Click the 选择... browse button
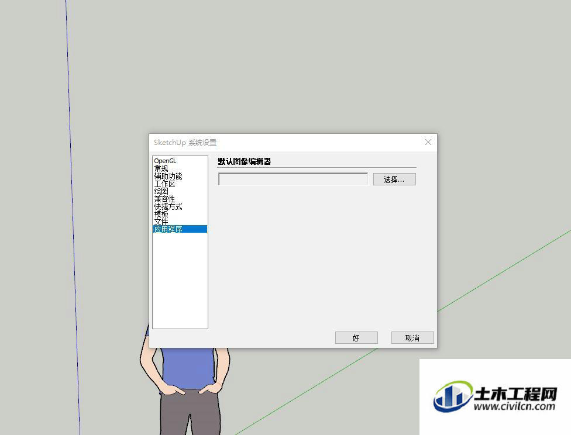The image size is (571, 435). pyautogui.click(x=394, y=179)
